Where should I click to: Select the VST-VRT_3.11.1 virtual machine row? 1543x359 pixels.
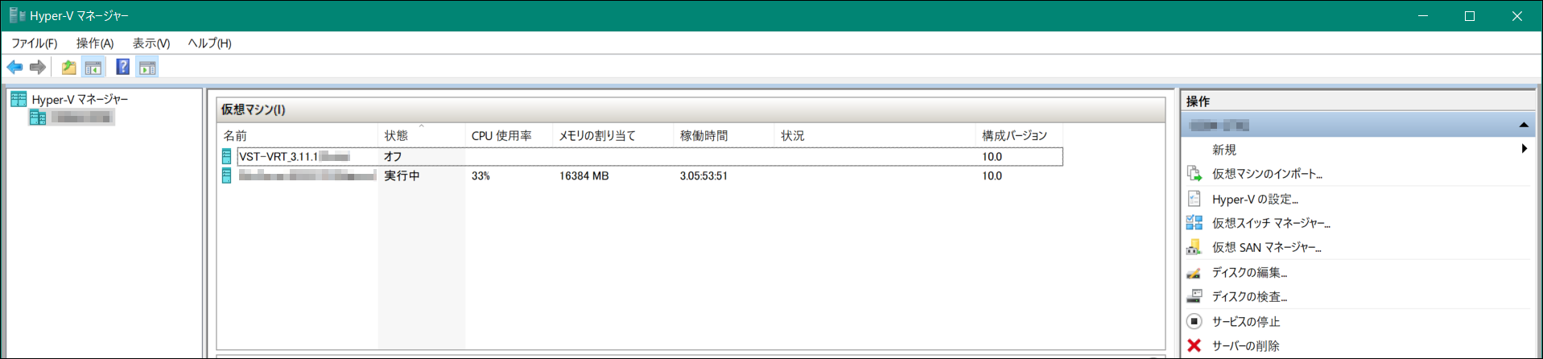click(642, 156)
